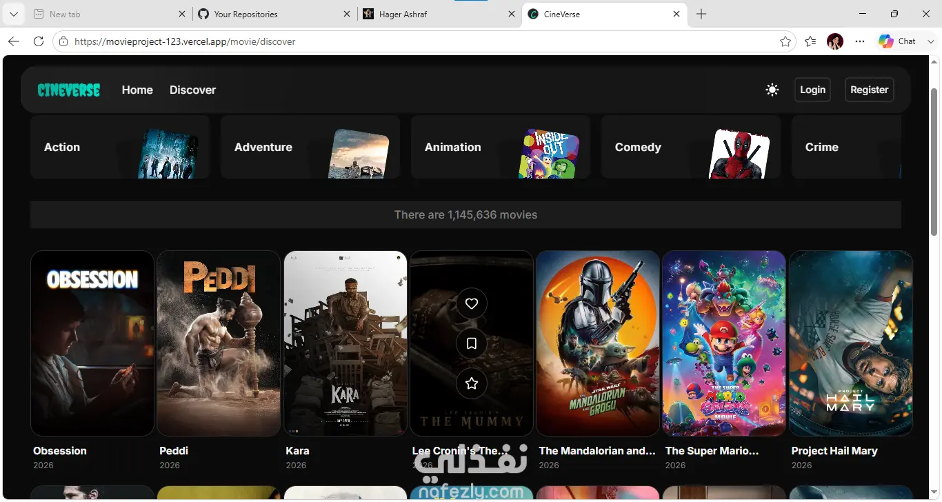The width and height of the screenshot is (942, 502).
Task: Minimize the browser window
Action: coord(863,14)
